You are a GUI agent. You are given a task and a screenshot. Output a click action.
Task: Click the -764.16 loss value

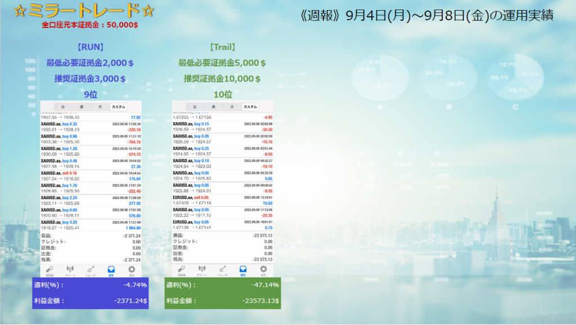[x=134, y=142]
